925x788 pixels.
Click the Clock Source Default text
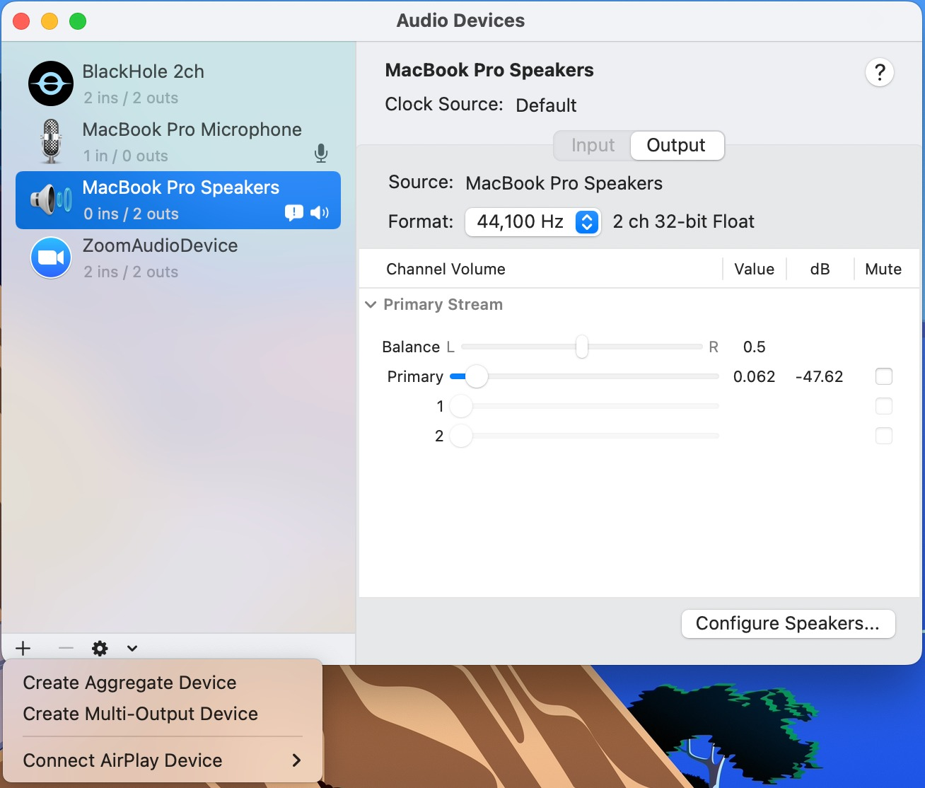(546, 105)
